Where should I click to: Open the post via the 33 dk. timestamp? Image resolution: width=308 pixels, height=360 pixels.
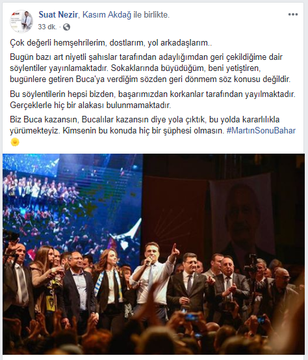click(x=47, y=27)
